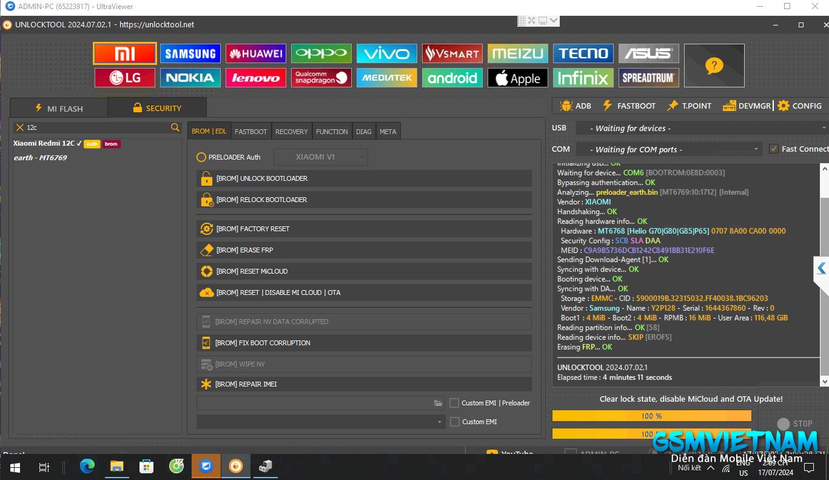This screenshot has width=829, height=480.
Task: Click [BROM] FACTORY RESET button
Action: click(x=364, y=229)
